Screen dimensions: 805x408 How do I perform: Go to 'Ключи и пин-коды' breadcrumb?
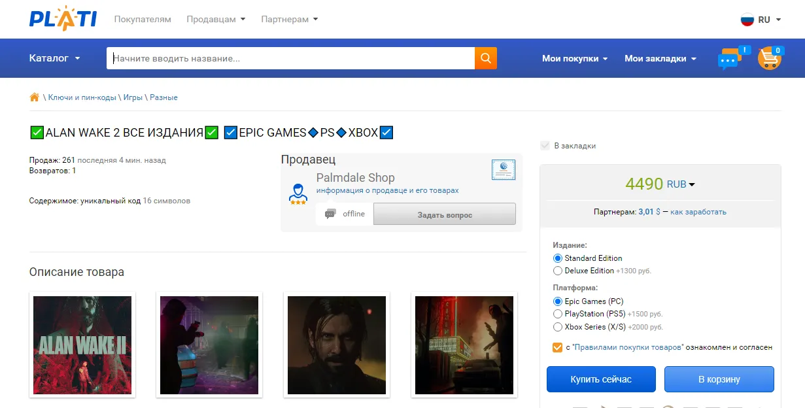[82, 97]
